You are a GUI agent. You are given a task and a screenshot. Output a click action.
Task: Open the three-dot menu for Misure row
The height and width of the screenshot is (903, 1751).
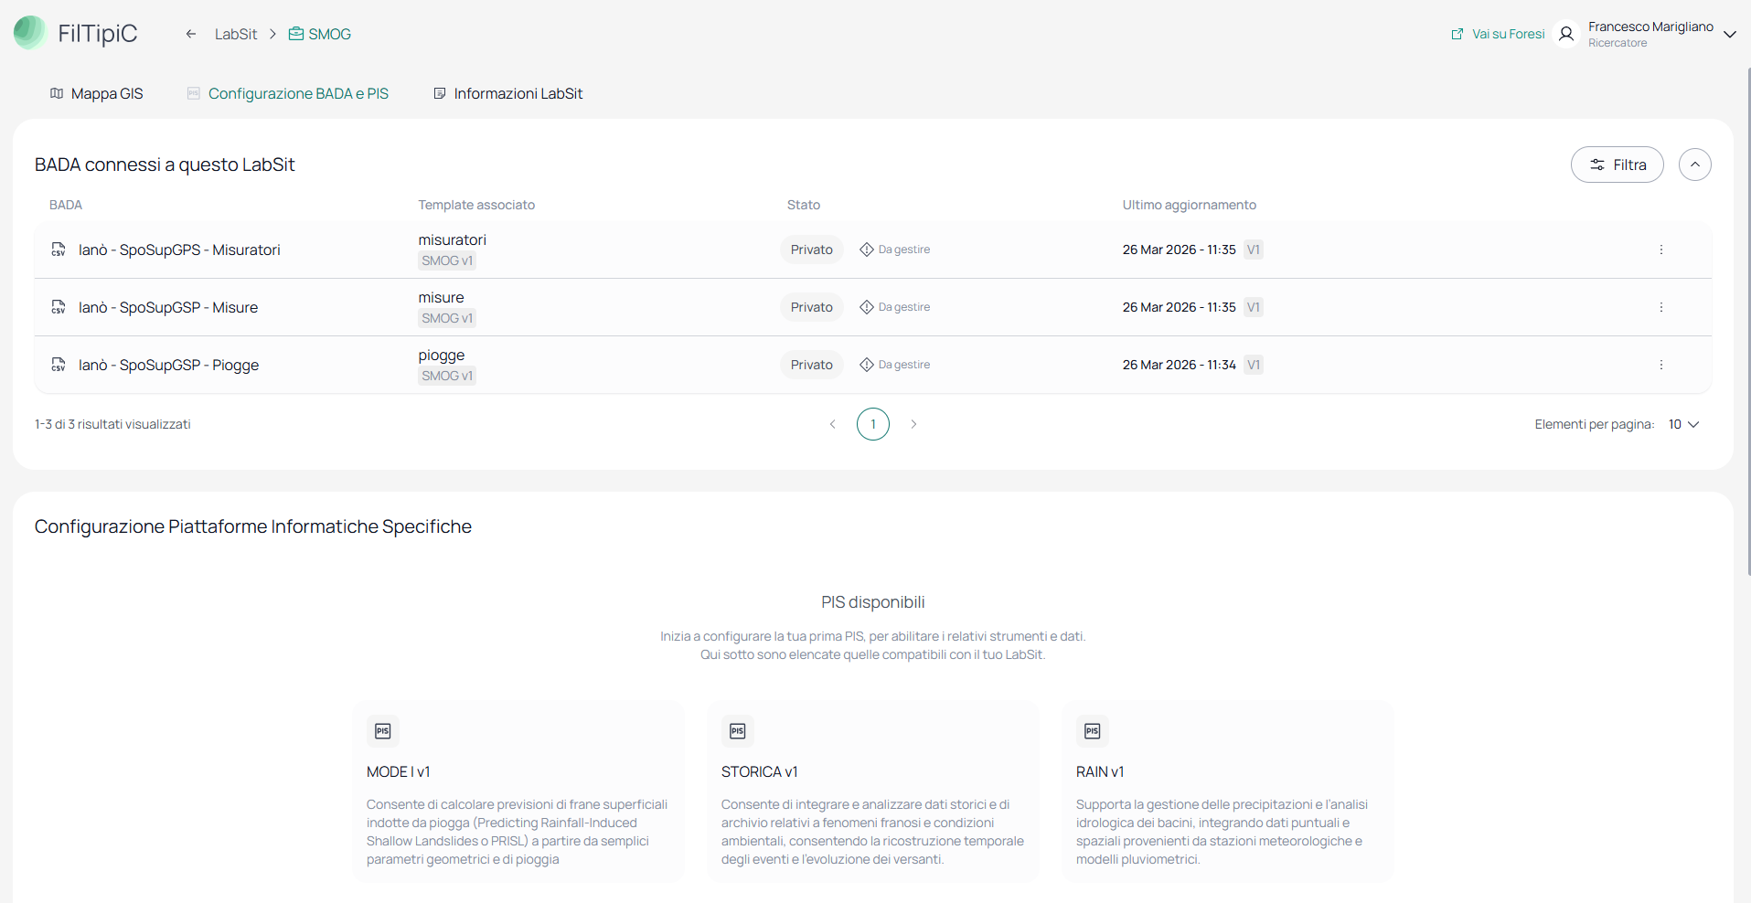pos(1661,307)
